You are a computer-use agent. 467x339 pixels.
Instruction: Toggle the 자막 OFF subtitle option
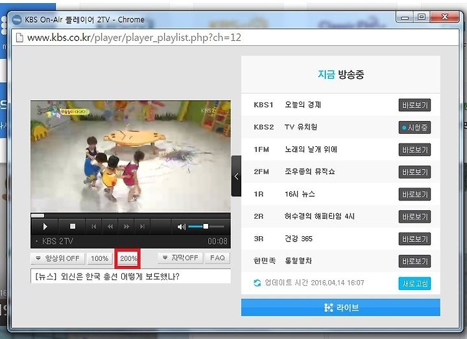(180, 258)
